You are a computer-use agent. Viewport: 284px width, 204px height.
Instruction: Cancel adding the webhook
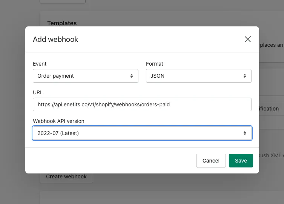click(x=211, y=161)
